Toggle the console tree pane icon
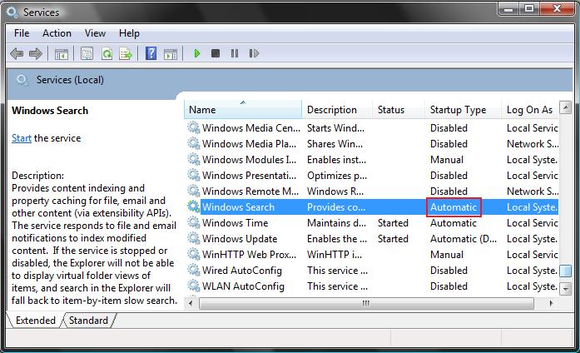The height and width of the screenshot is (353, 580). (62, 54)
